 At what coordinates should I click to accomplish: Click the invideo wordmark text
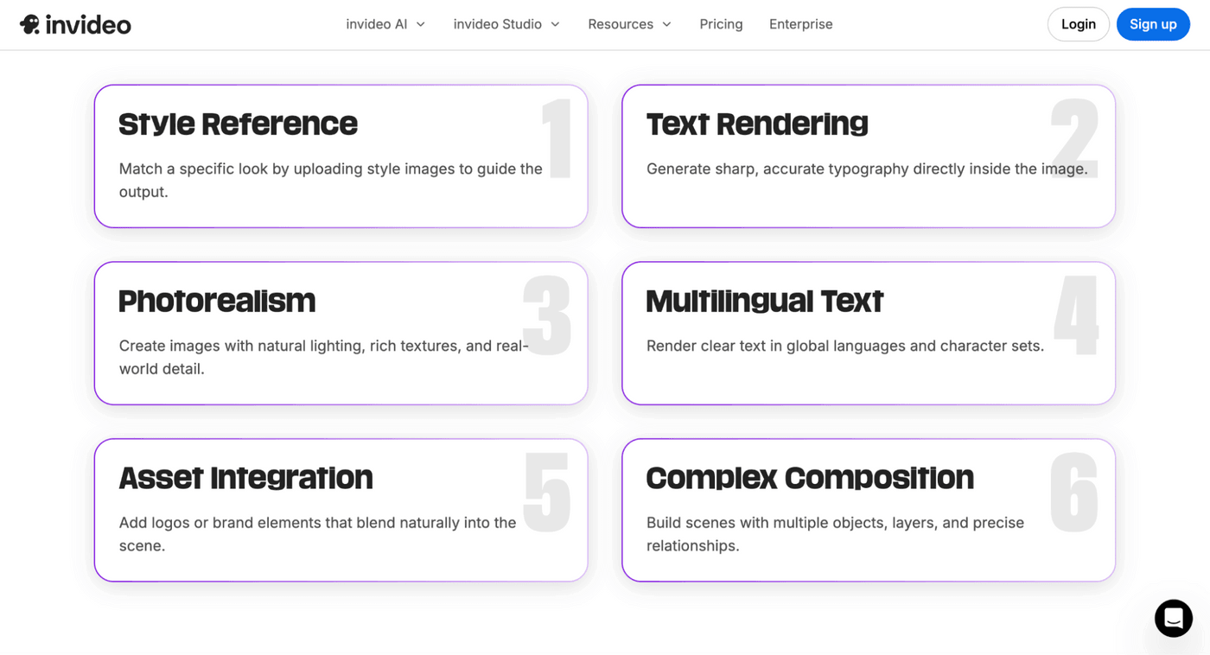click(x=88, y=25)
